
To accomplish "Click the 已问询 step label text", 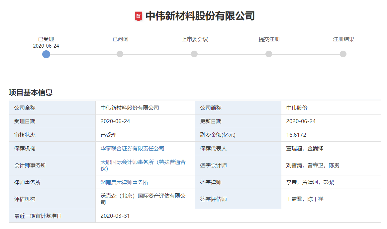I will point(120,39).
